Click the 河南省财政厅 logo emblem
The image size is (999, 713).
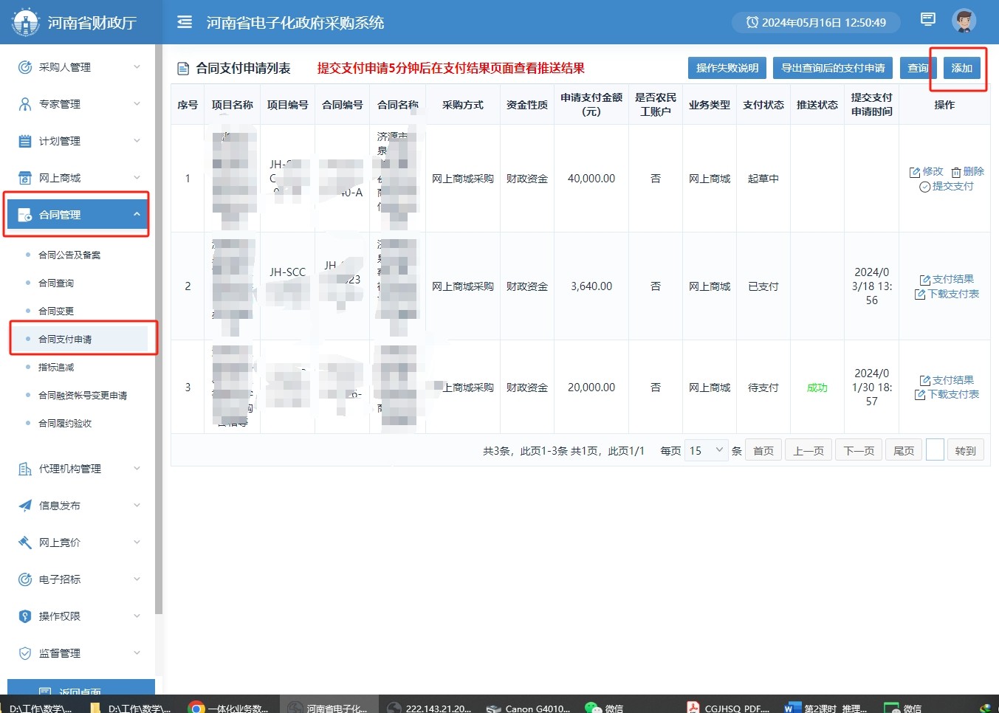coord(26,22)
